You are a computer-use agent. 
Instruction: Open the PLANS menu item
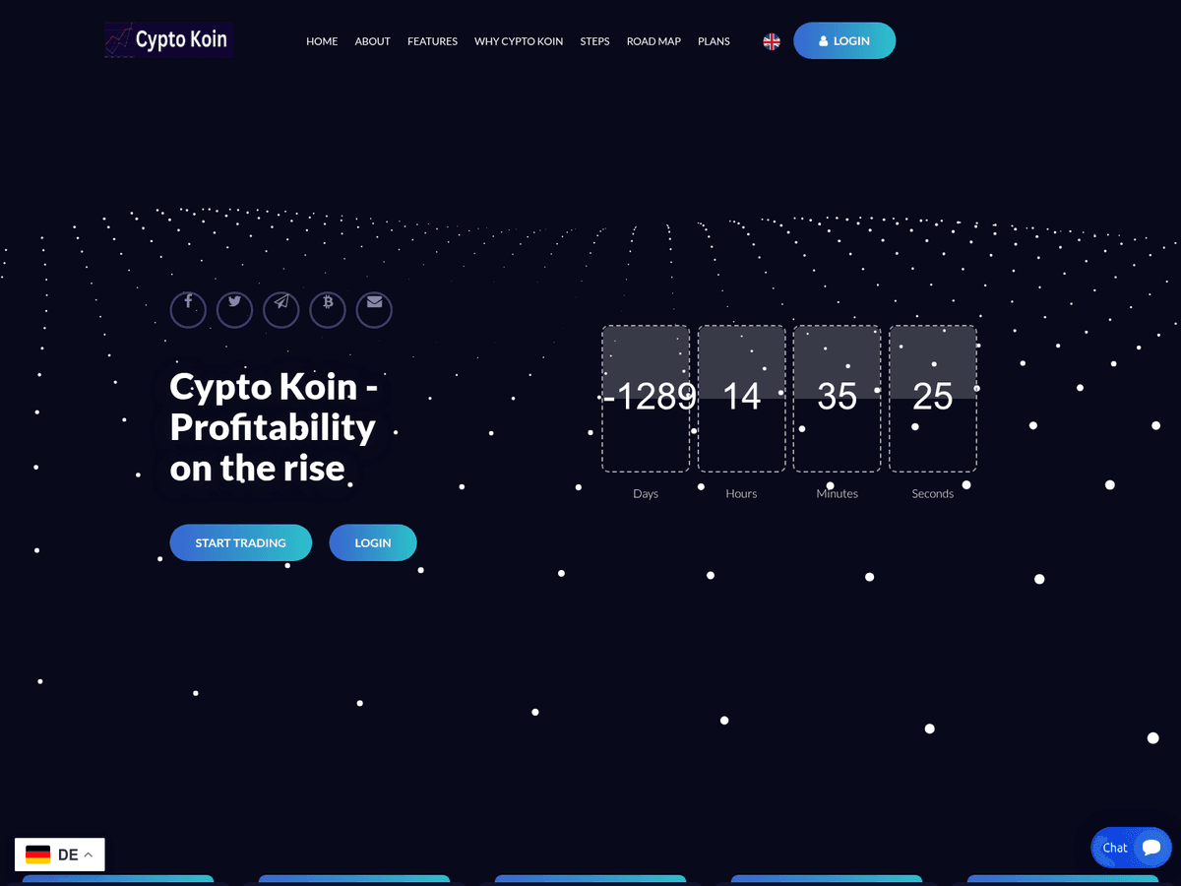click(x=714, y=41)
